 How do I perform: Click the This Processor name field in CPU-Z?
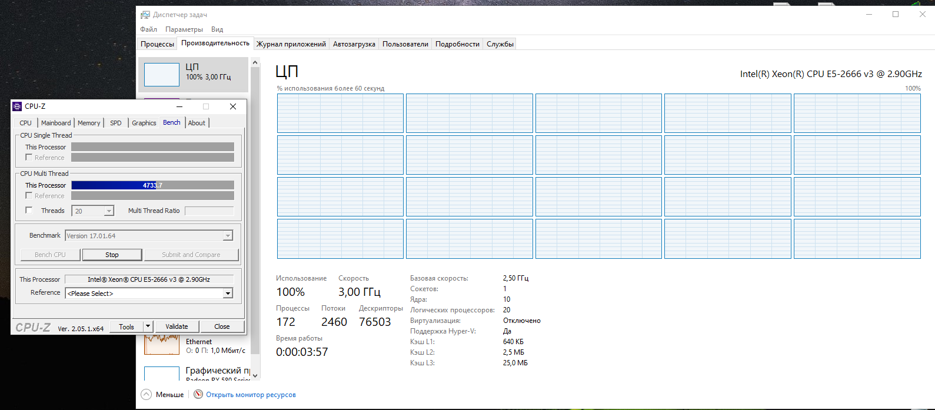tap(149, 279)
